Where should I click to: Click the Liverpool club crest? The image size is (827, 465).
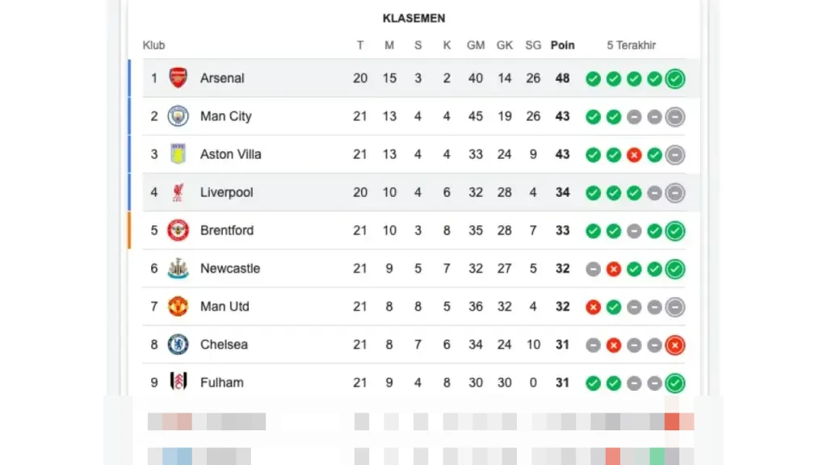(x=178, y=192)
